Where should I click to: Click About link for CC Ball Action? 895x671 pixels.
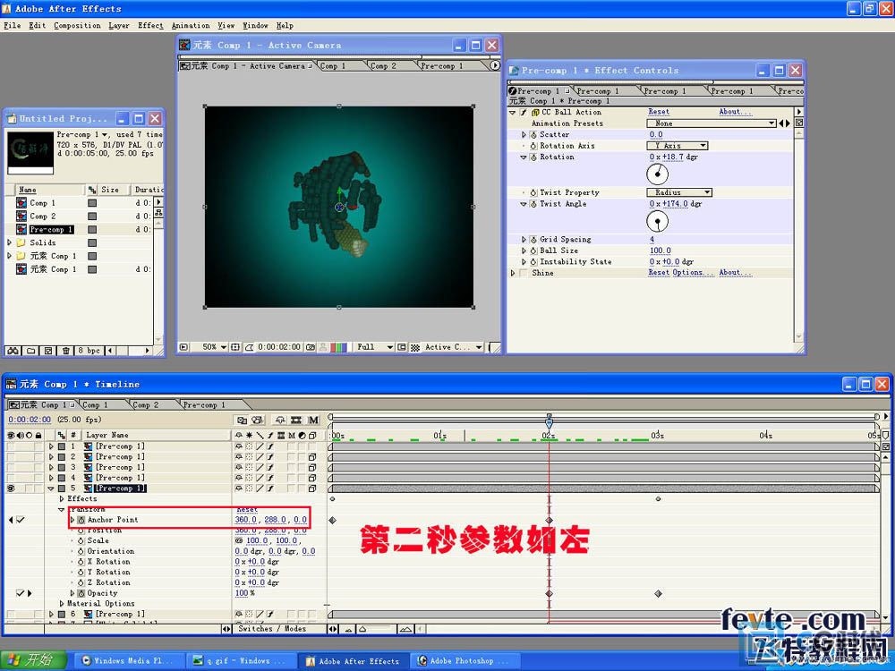tap(735, 112)
